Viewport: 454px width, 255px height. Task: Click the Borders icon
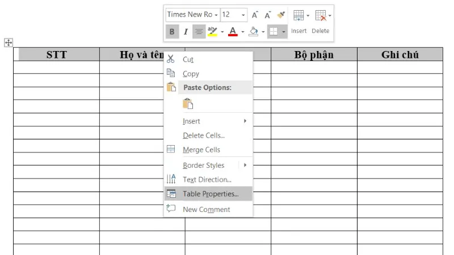pyautogui.click(x=274, y=32)
